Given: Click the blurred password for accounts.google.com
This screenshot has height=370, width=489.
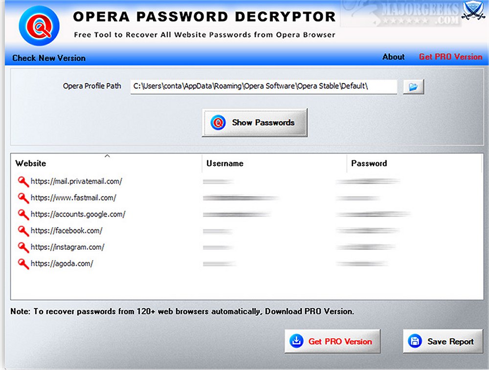Looking at the screenshot, I should pos(373,215).
